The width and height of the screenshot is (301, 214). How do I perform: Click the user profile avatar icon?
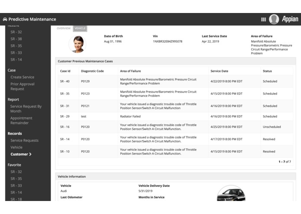click(x=274, y=19)
